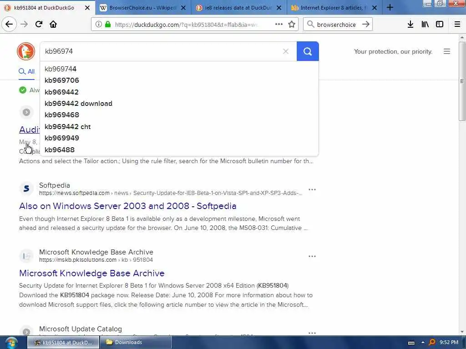466x349 pixels.
Task: Open DuckDuckGo side menu hamburger
Action: tap(447, 51)
